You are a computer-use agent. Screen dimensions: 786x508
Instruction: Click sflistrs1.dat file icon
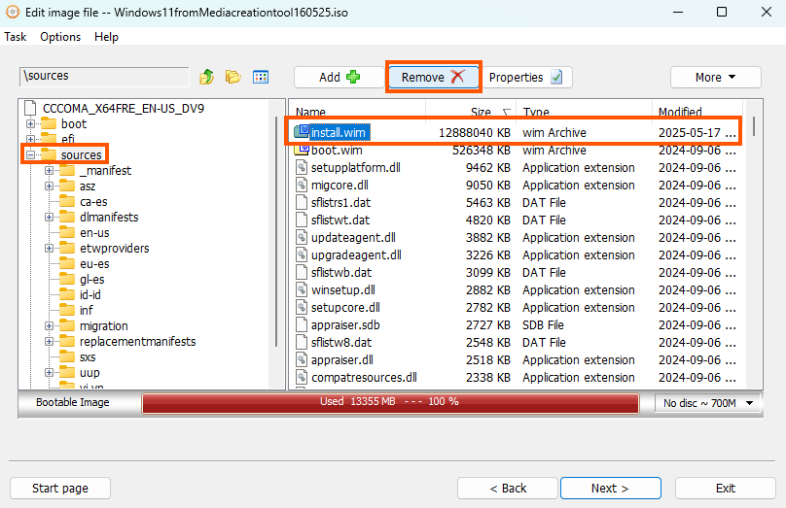tap(302, 202)
